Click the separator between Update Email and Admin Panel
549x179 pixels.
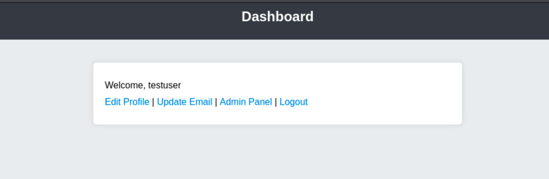click(216, 102)
